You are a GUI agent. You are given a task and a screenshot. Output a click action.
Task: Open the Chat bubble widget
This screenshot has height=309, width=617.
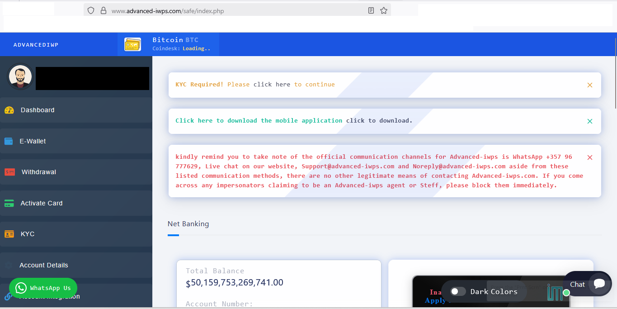[x=599, y=284]
